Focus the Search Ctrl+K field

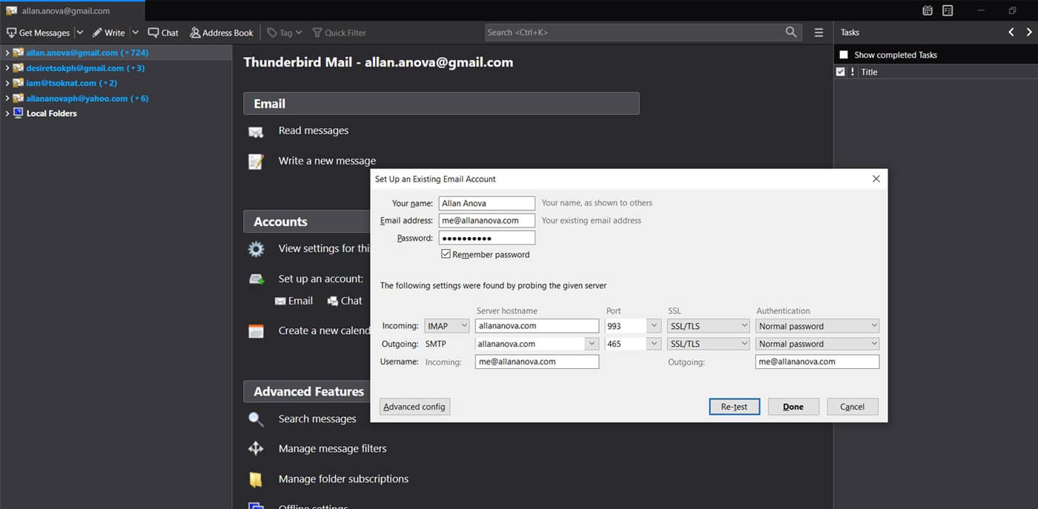(x=644, y=33)
